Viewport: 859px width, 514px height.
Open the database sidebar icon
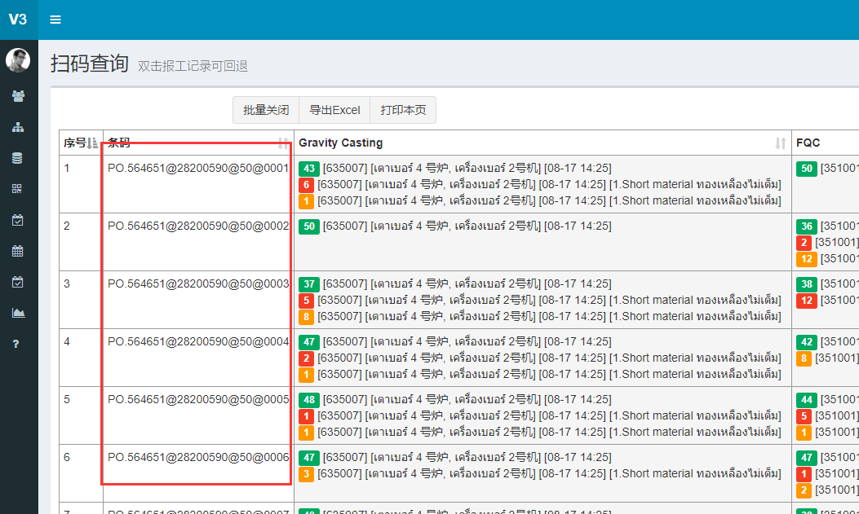point(18,158)
